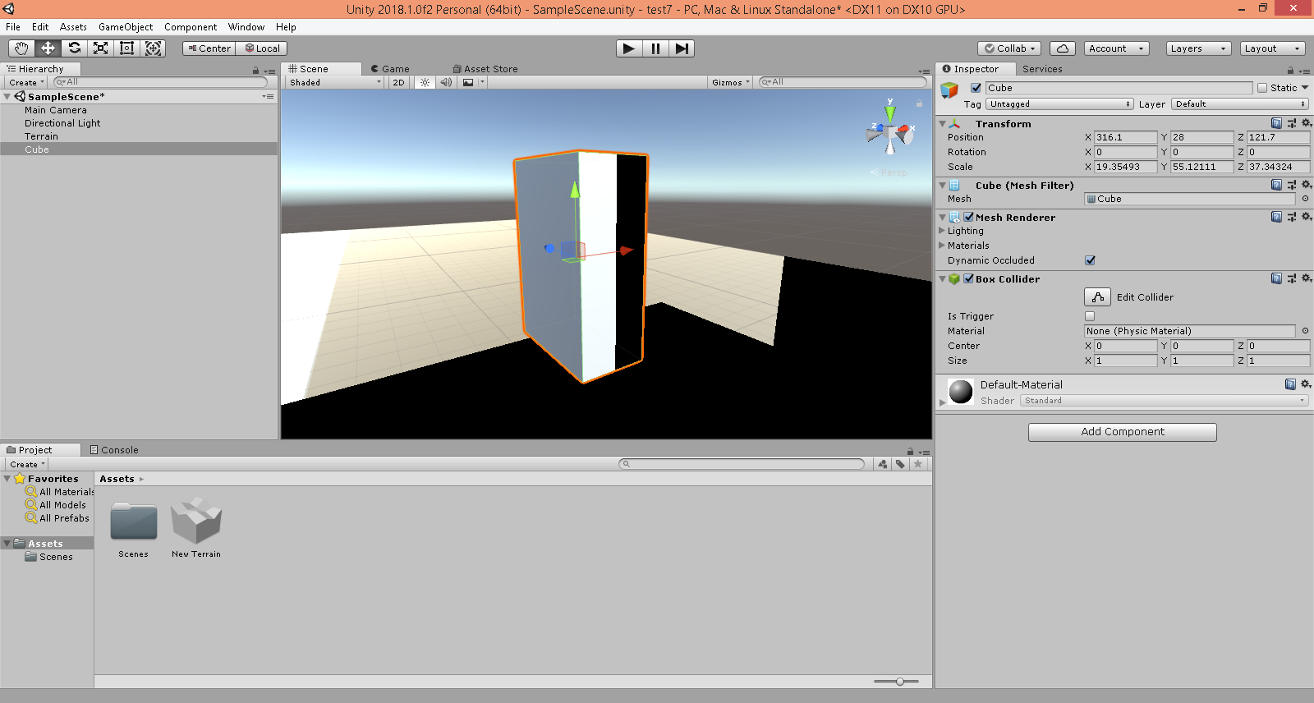Toggle scene lighting icon
Viewport: 1314px width, 703px height.
(x=425, y=82)
